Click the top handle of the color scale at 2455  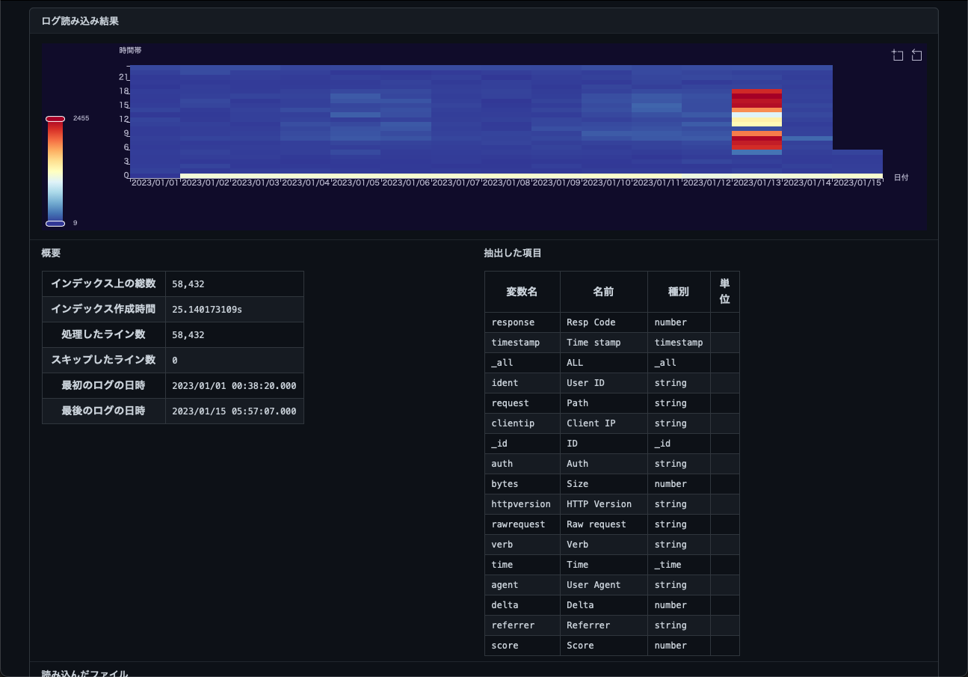click(x=55, y=119)
